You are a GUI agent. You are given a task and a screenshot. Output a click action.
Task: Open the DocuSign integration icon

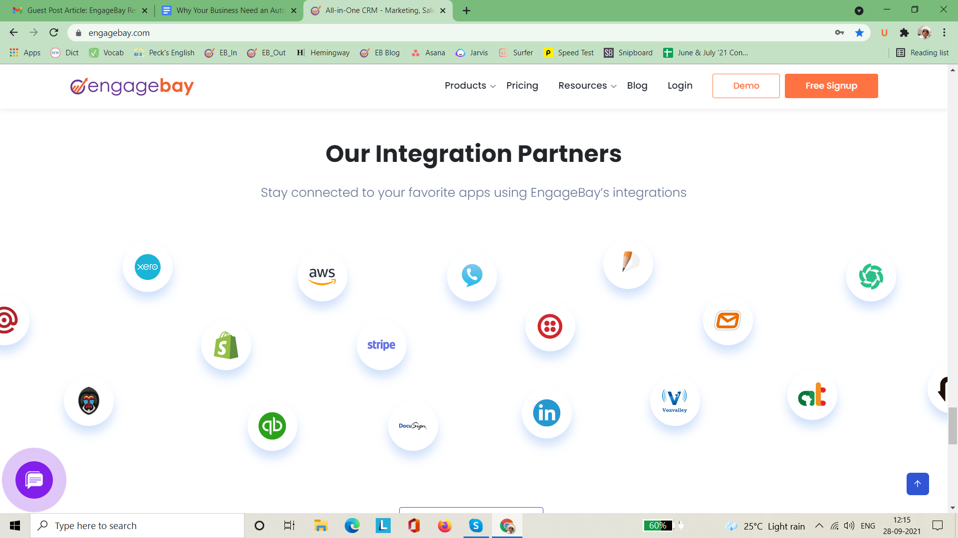[413, 426]
